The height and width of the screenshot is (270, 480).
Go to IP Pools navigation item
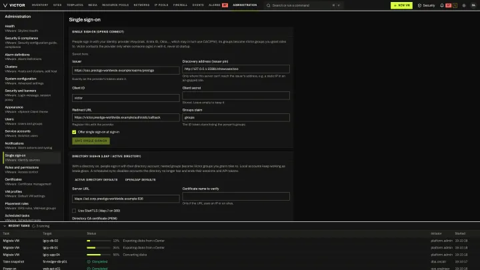click(161, 5)
